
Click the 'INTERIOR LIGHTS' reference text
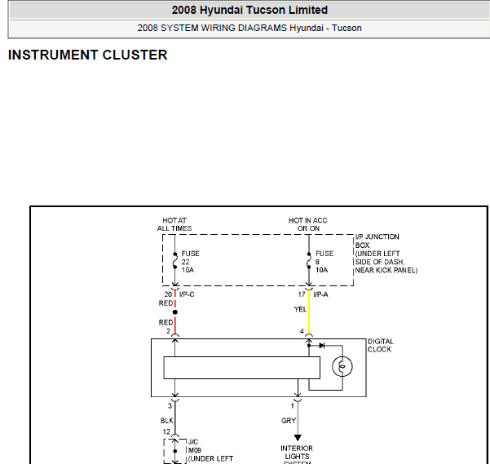coord(297,453)
